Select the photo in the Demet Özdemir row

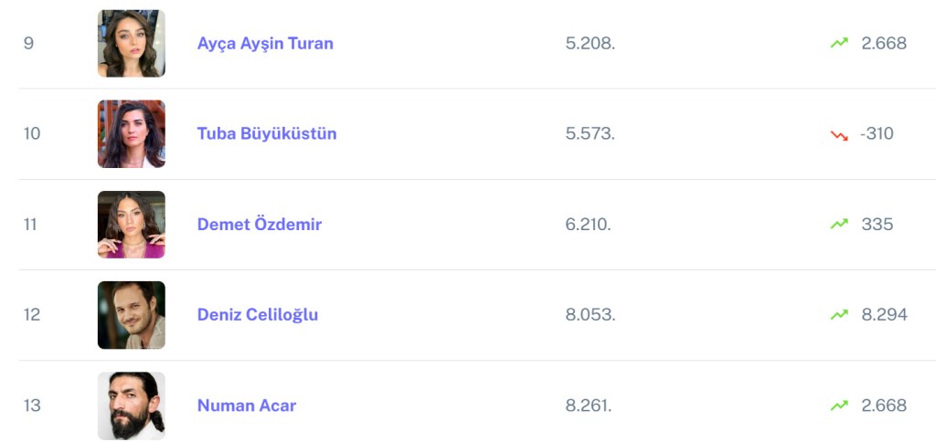132,225
